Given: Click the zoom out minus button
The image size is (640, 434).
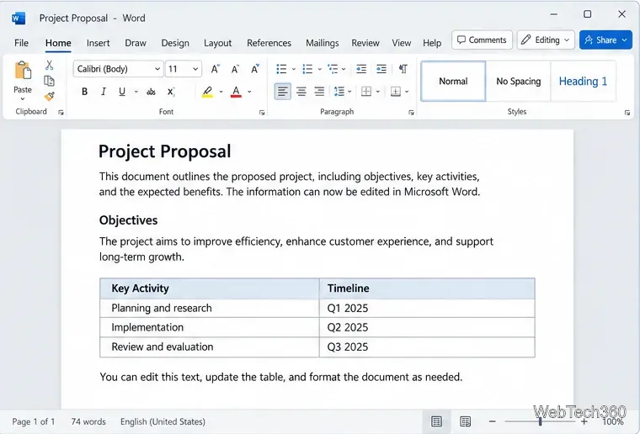Looking at the screenshot, I should (493, 421).
